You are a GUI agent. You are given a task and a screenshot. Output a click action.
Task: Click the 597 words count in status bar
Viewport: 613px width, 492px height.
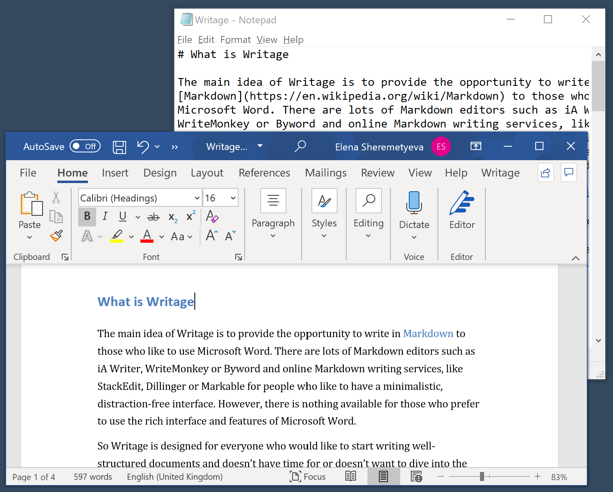click(93, 477)
